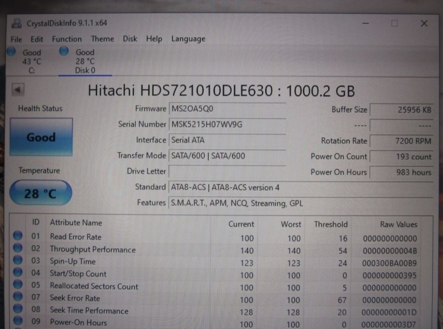This screenshot has width=443, height=329.
Task: Click the previous disk arrow button
Action: 18,90
